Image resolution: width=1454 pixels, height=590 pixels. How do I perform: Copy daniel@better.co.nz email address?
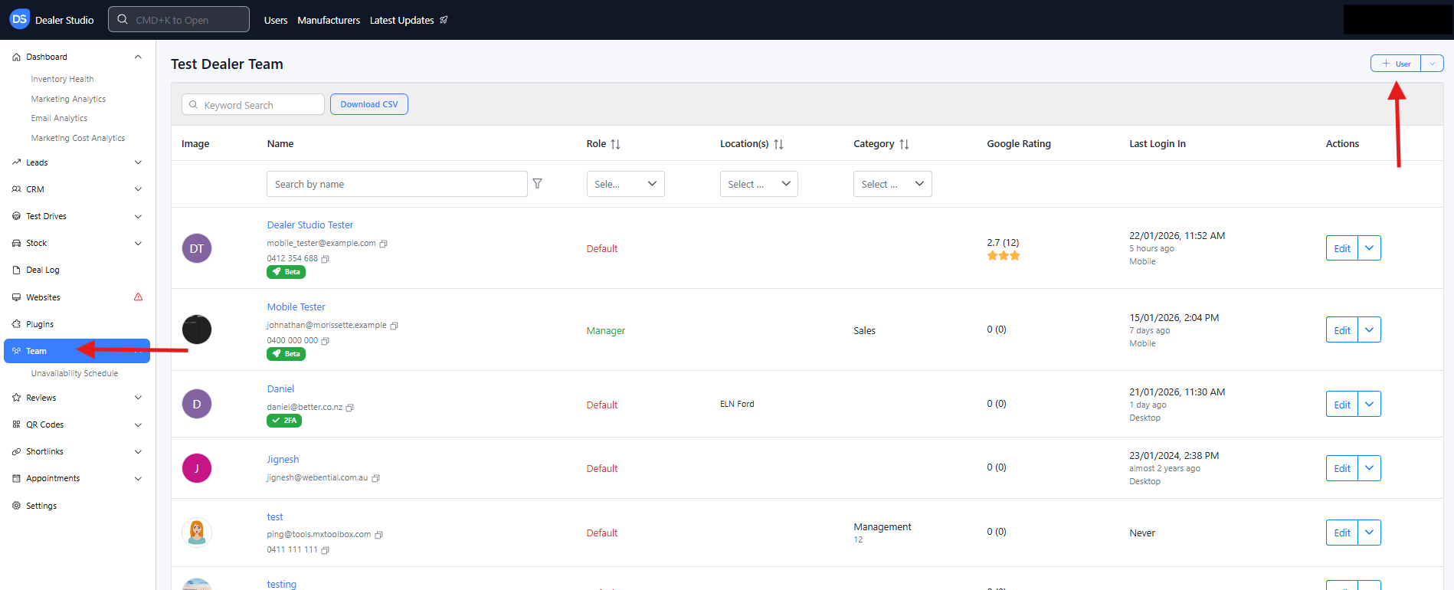[350, 408]
